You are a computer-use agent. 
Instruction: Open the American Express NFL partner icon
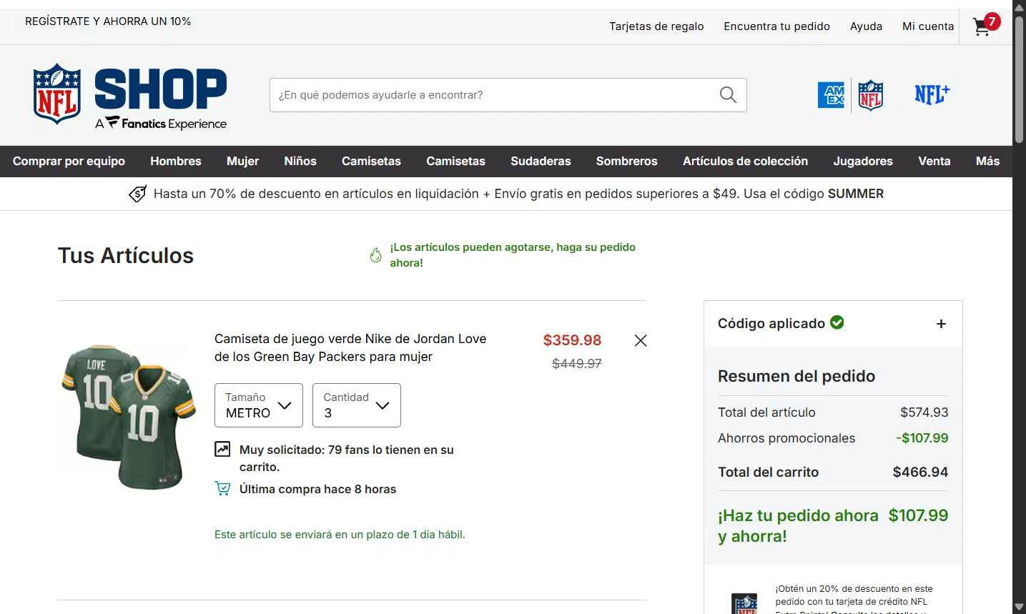850,95
